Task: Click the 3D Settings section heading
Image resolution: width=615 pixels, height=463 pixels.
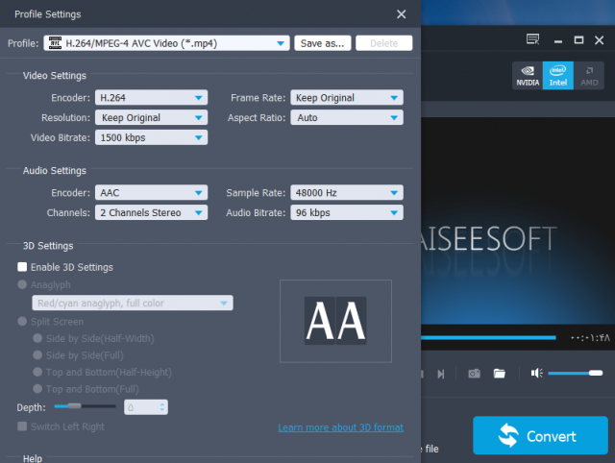Action: click(x=48, y=246)
